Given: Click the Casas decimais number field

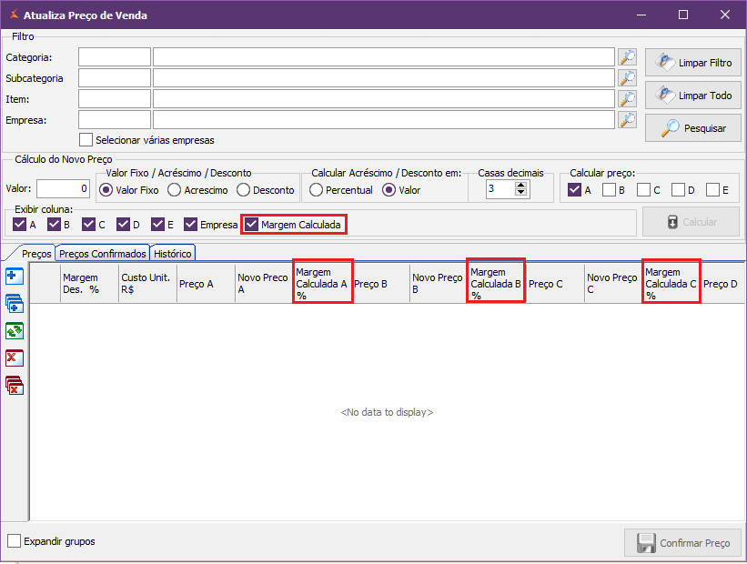Looking at the screenshot, I should pos(500,189).
